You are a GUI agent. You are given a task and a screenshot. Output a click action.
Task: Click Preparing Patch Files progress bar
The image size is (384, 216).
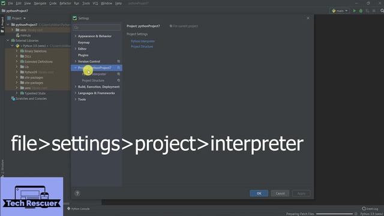pyautogui.click(x=335, y=214)
